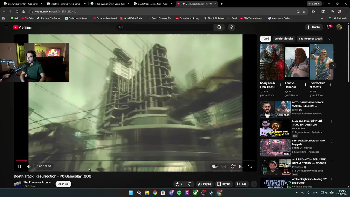Image resolution: width=350 pixels, height=197 pixels.
Task: Reload the current page
Action: pyautogui.click(x=17, y=11)
